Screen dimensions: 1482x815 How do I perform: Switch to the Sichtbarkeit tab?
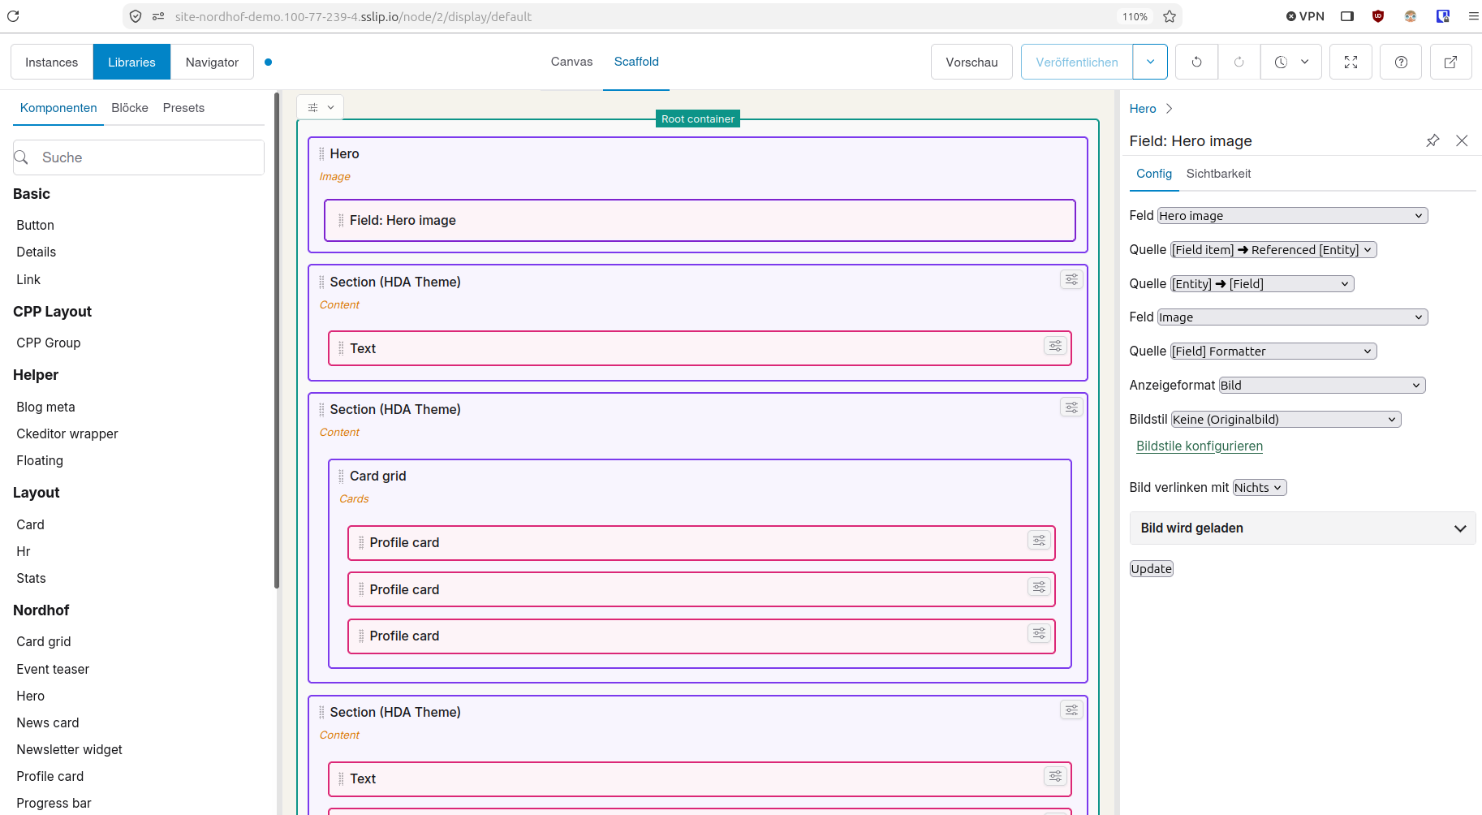click(1218, 174)
